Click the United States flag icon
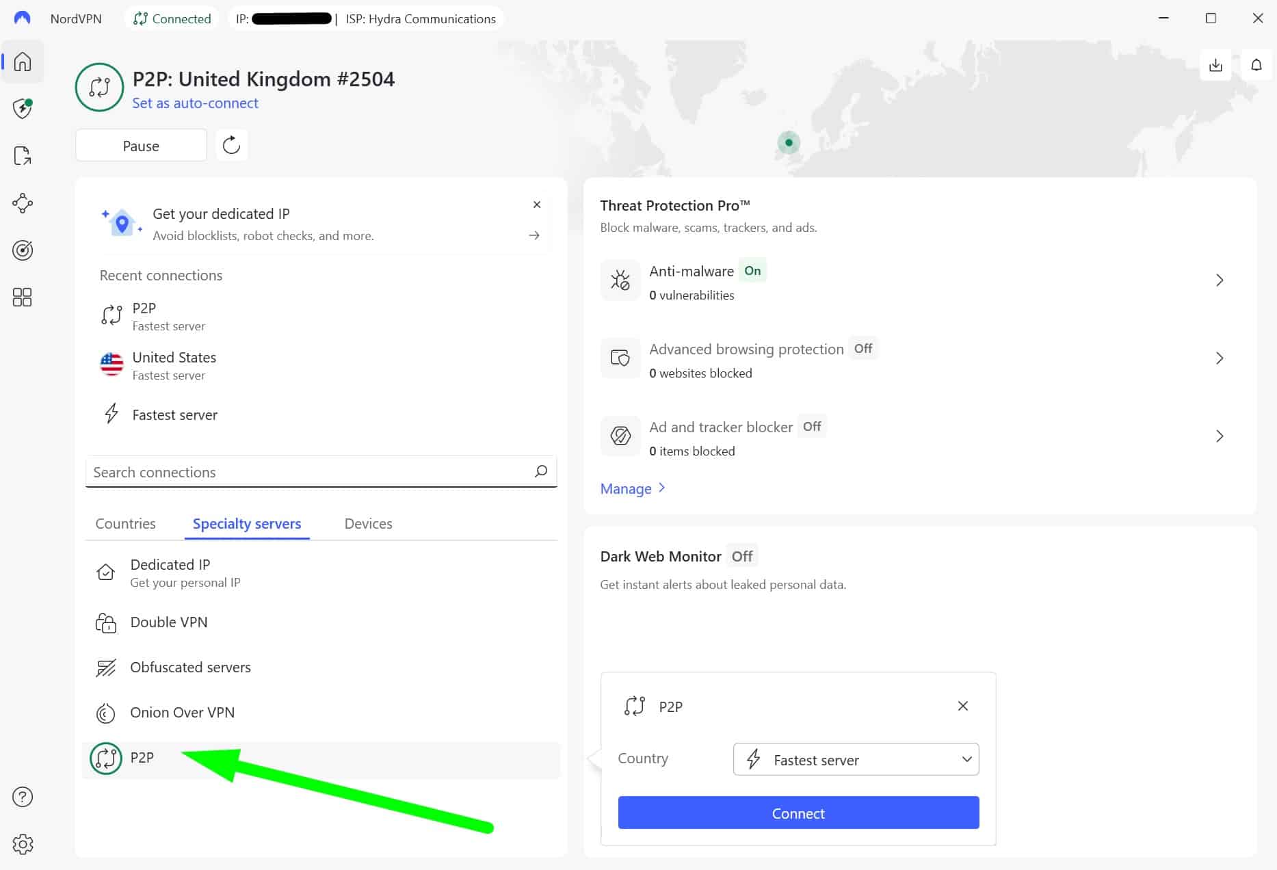The image size is (1277, 870). [x=111, y=365]
